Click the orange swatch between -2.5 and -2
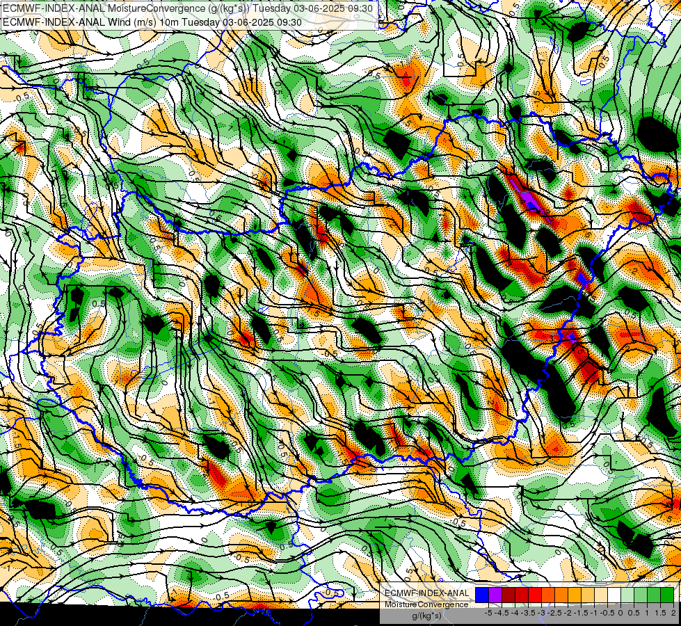681x626 pixels. (561, 595)
